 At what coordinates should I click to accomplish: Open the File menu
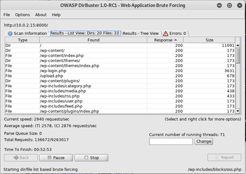(7, 15)
